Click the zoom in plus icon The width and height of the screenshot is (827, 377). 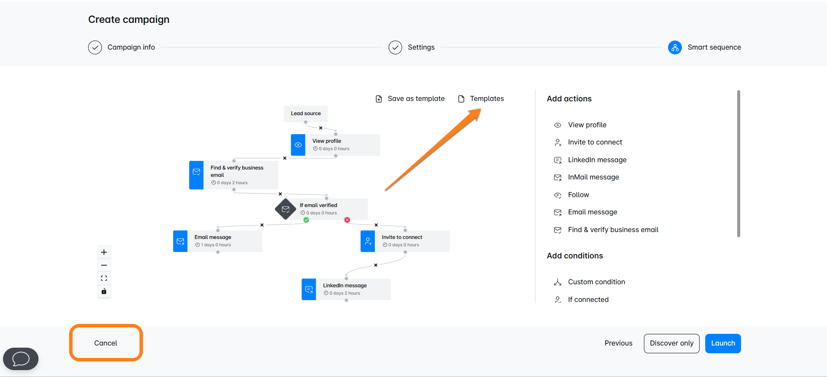click(x=104, y=252)
